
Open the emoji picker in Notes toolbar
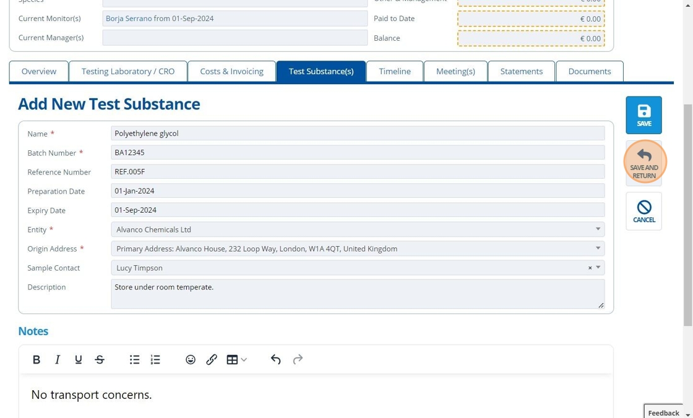(191, 360)
